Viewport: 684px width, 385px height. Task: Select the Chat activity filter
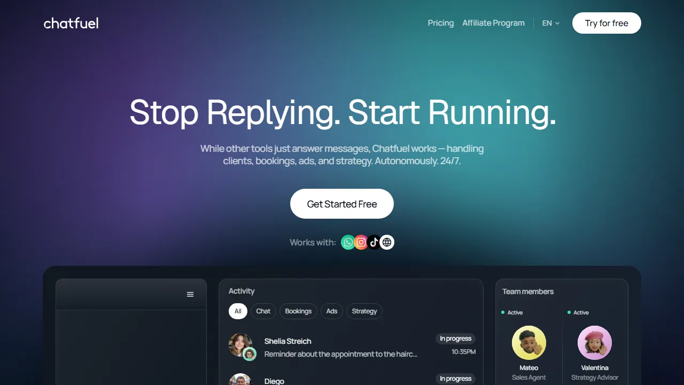pos(263,311)
